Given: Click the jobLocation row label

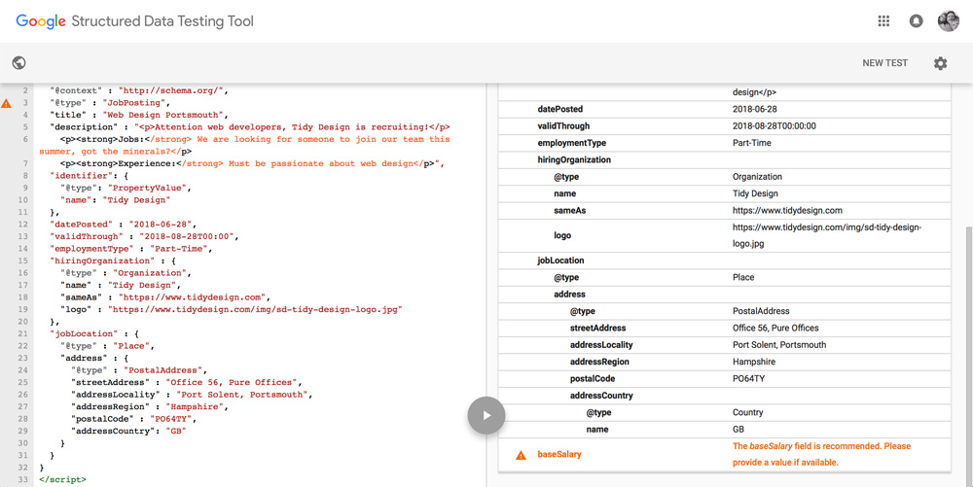Looking at the screenshot, I should click(560, 261).
